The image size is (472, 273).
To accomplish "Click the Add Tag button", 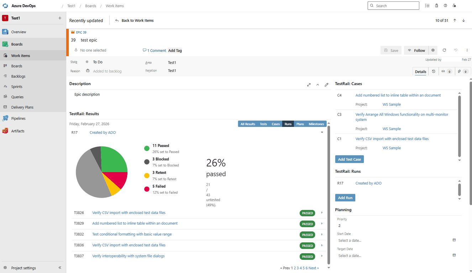I will pyautogui.click(x=175, y=50).
